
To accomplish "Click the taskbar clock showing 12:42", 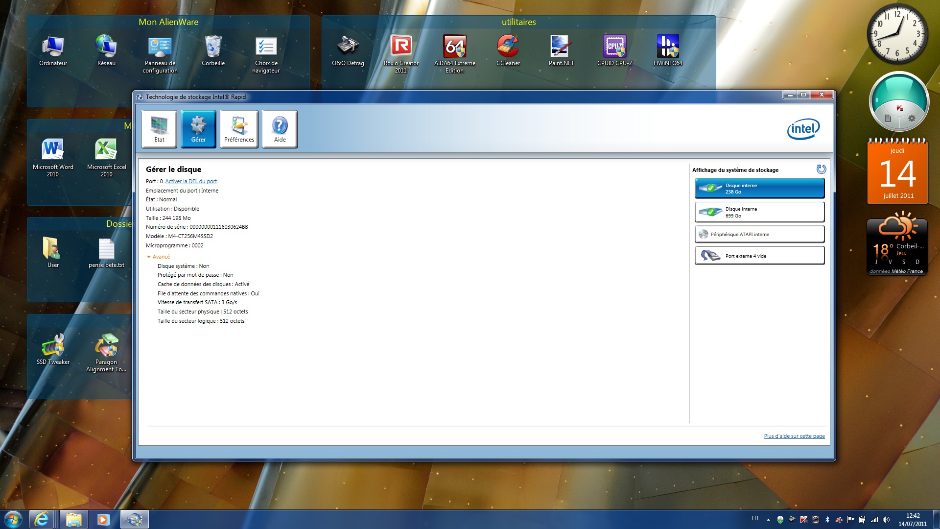I will click(x=913, y=519).
